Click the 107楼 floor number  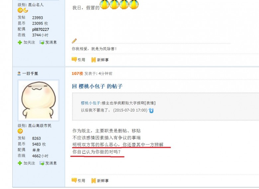click(77, 73)
